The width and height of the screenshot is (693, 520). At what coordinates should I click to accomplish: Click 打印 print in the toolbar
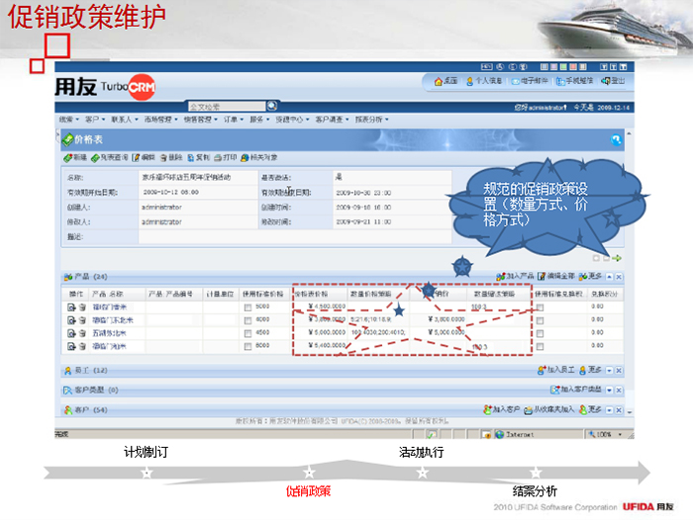226,157
